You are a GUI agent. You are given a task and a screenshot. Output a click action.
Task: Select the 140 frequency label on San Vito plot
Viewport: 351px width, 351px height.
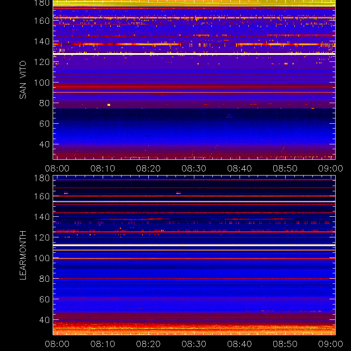42,41
